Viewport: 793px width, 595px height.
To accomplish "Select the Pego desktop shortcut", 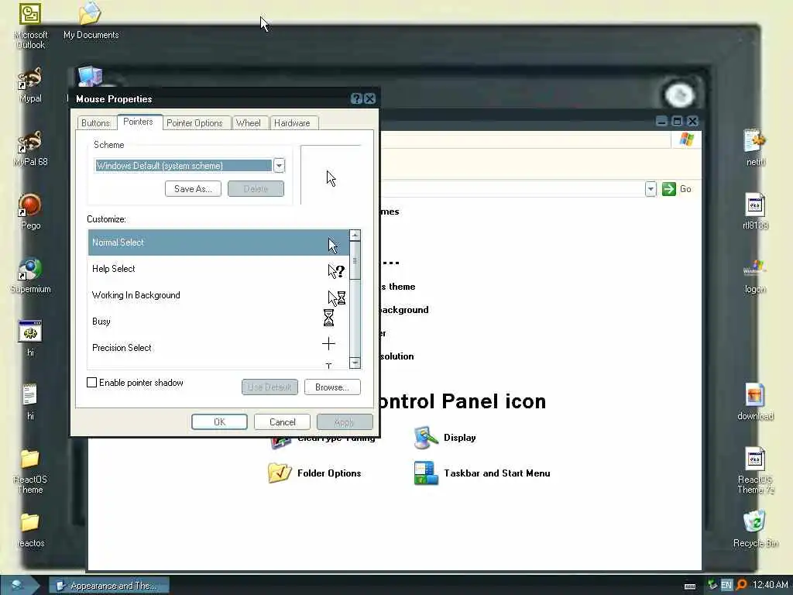I will (30, 212).
